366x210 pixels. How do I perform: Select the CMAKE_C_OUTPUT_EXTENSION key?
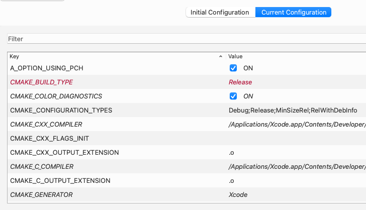click(x=60, y=180)
